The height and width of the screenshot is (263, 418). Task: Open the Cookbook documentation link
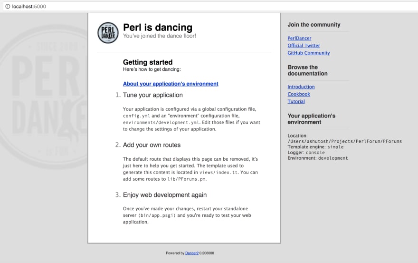pyautogui.click(x=299, y=94)
